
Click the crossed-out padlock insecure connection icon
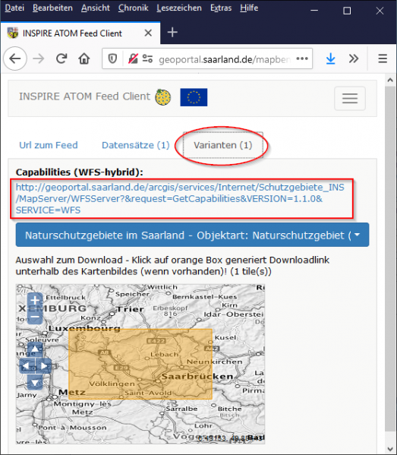click(133, 59)
